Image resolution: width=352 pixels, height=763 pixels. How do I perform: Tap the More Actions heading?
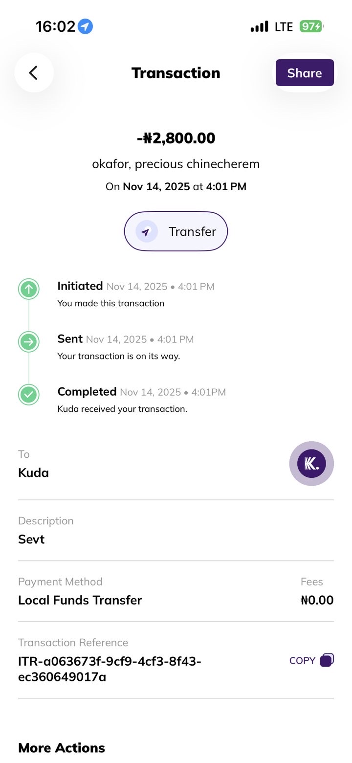click(x=62, y=748)
